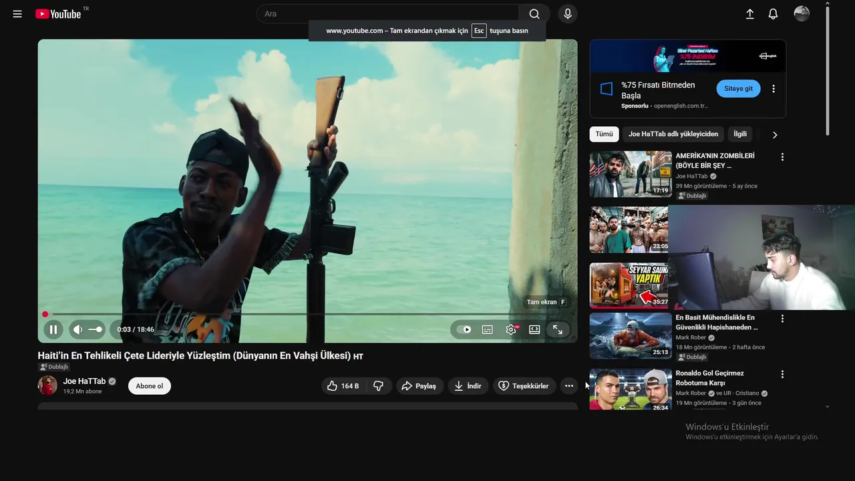Image resolution: width=855 pixels, height=481 pixels.
Task: Open En Basit Mühendislikle video title
Action: 717,323
